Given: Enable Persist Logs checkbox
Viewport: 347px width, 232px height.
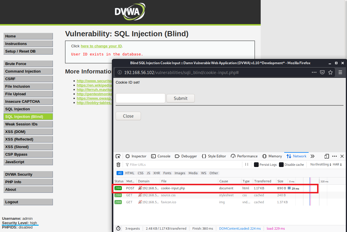Looking at the screenshot, I should 256,165.
